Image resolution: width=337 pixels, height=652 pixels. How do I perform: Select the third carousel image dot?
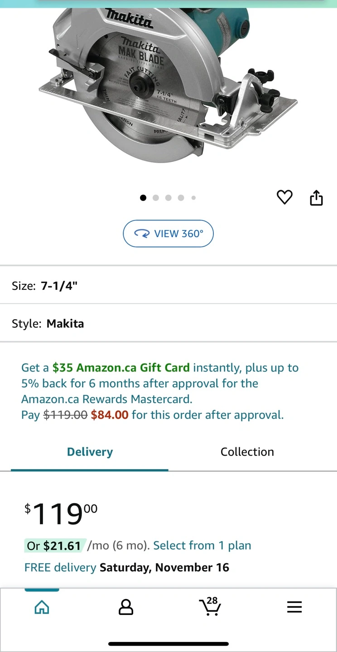[168, 198]
